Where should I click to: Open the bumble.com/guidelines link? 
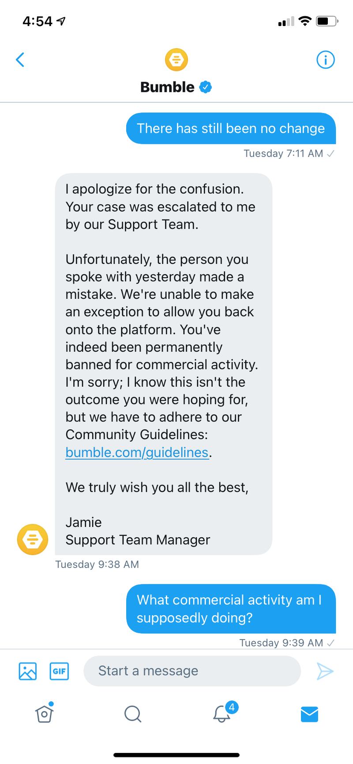pos(137,452)
